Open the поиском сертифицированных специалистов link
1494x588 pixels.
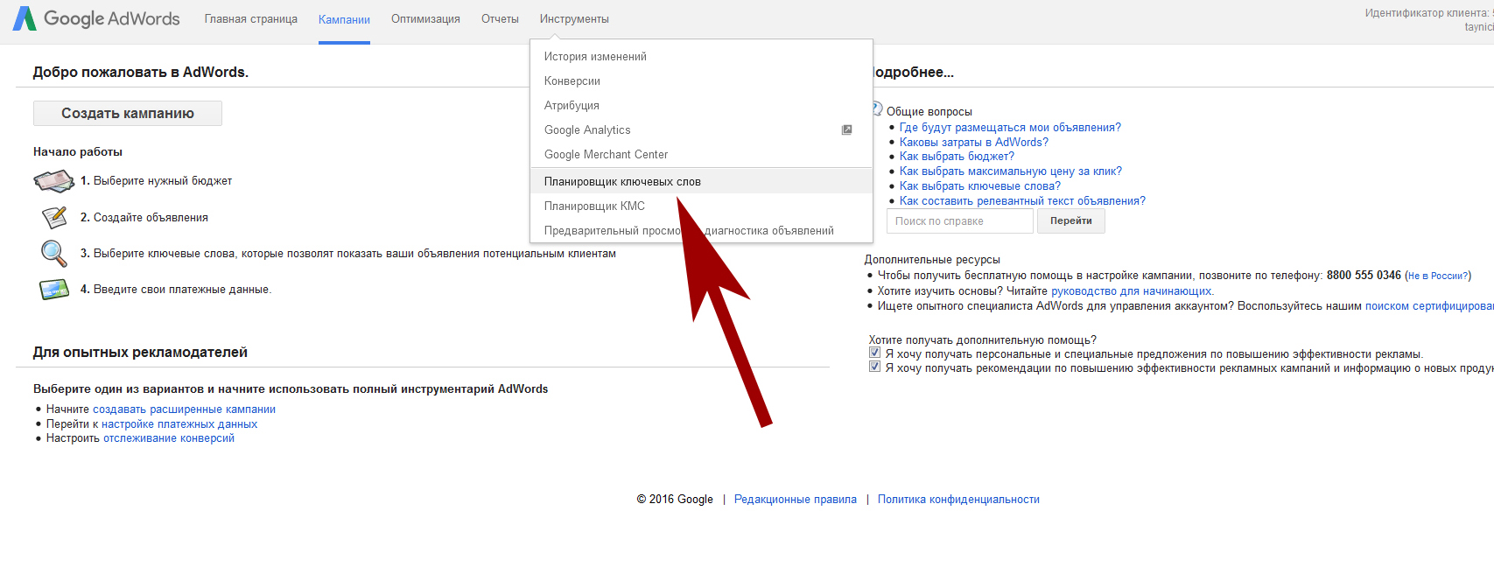pos(1429,306)
